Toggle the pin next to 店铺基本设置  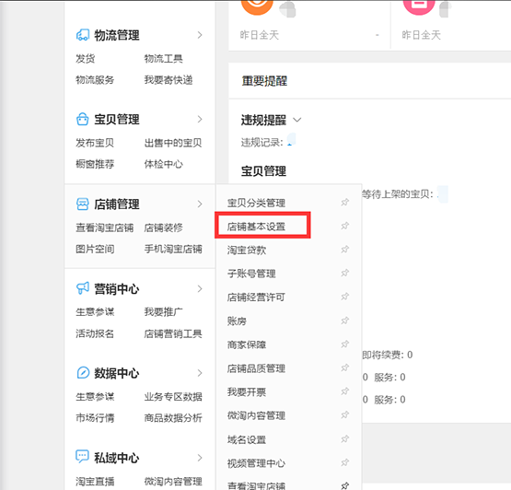[x=344, y=226]
